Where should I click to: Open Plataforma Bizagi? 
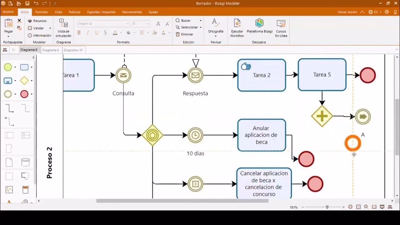[259, 26]
